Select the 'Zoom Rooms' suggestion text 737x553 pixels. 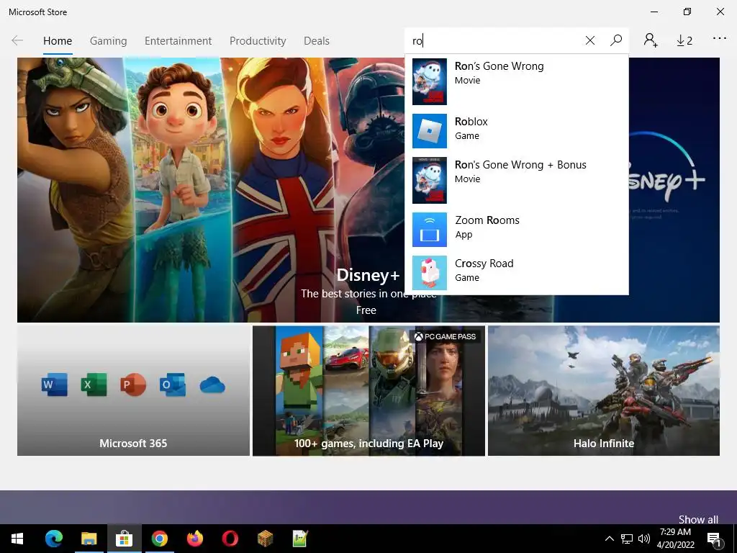tap(487, 220)
